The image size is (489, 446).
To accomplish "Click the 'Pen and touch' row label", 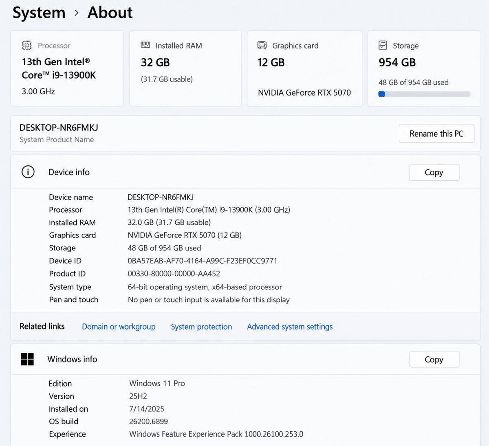I will point(73,300).
